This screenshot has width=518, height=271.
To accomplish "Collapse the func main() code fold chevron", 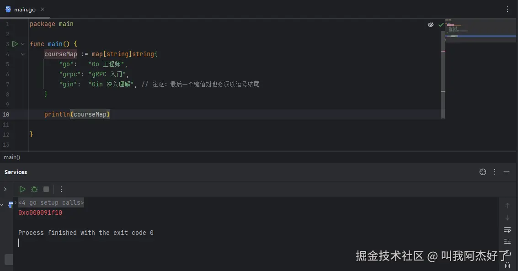I will (22, 44).
